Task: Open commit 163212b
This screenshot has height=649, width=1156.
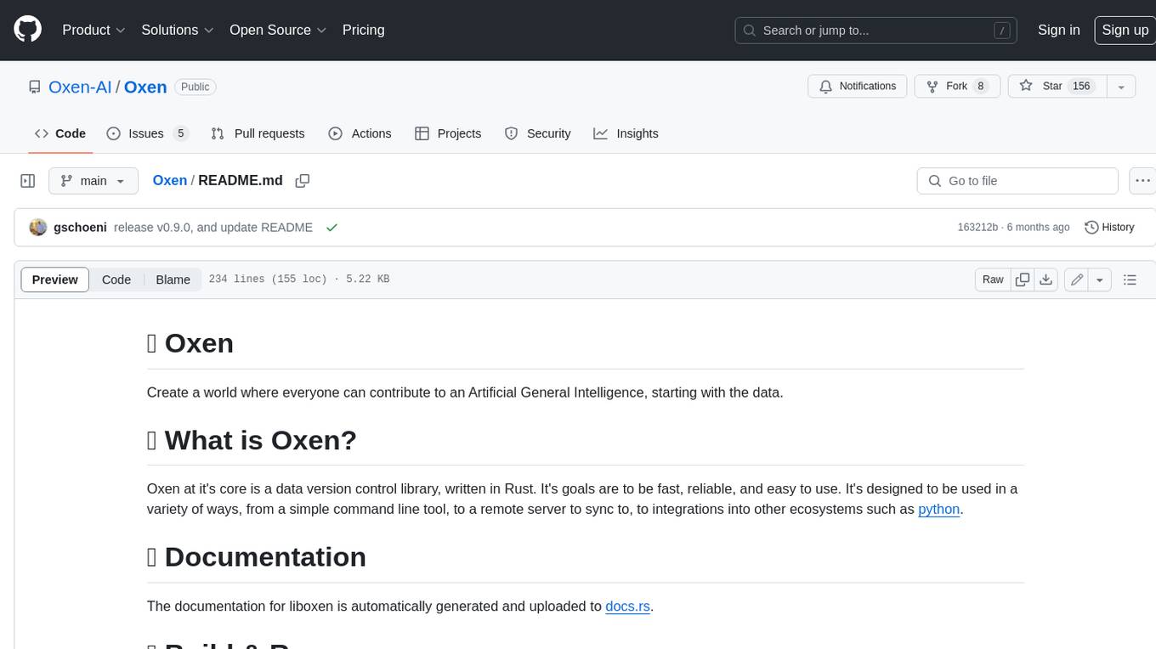Action: (x=977, y=228)
